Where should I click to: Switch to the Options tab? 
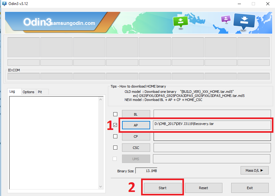point(28,92)
